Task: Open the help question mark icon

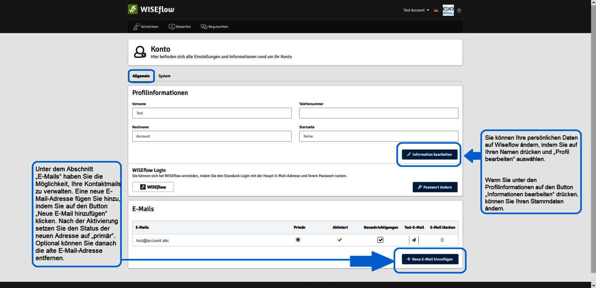Action: pyautogui.click(x=459, y=10)
